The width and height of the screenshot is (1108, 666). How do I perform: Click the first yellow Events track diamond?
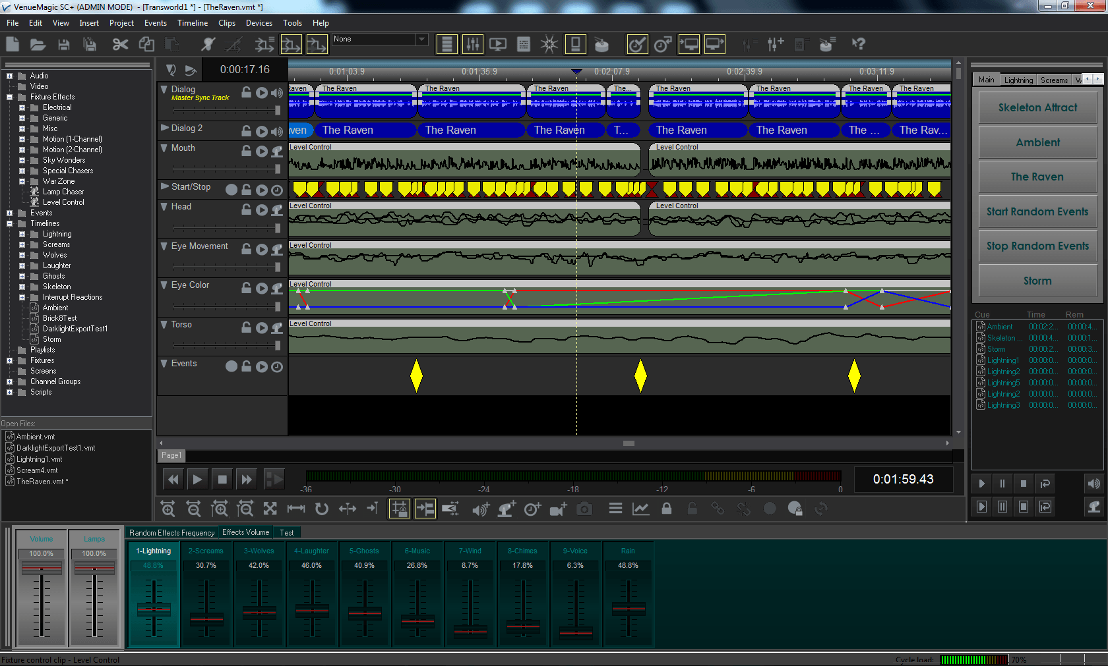(416, 375)
